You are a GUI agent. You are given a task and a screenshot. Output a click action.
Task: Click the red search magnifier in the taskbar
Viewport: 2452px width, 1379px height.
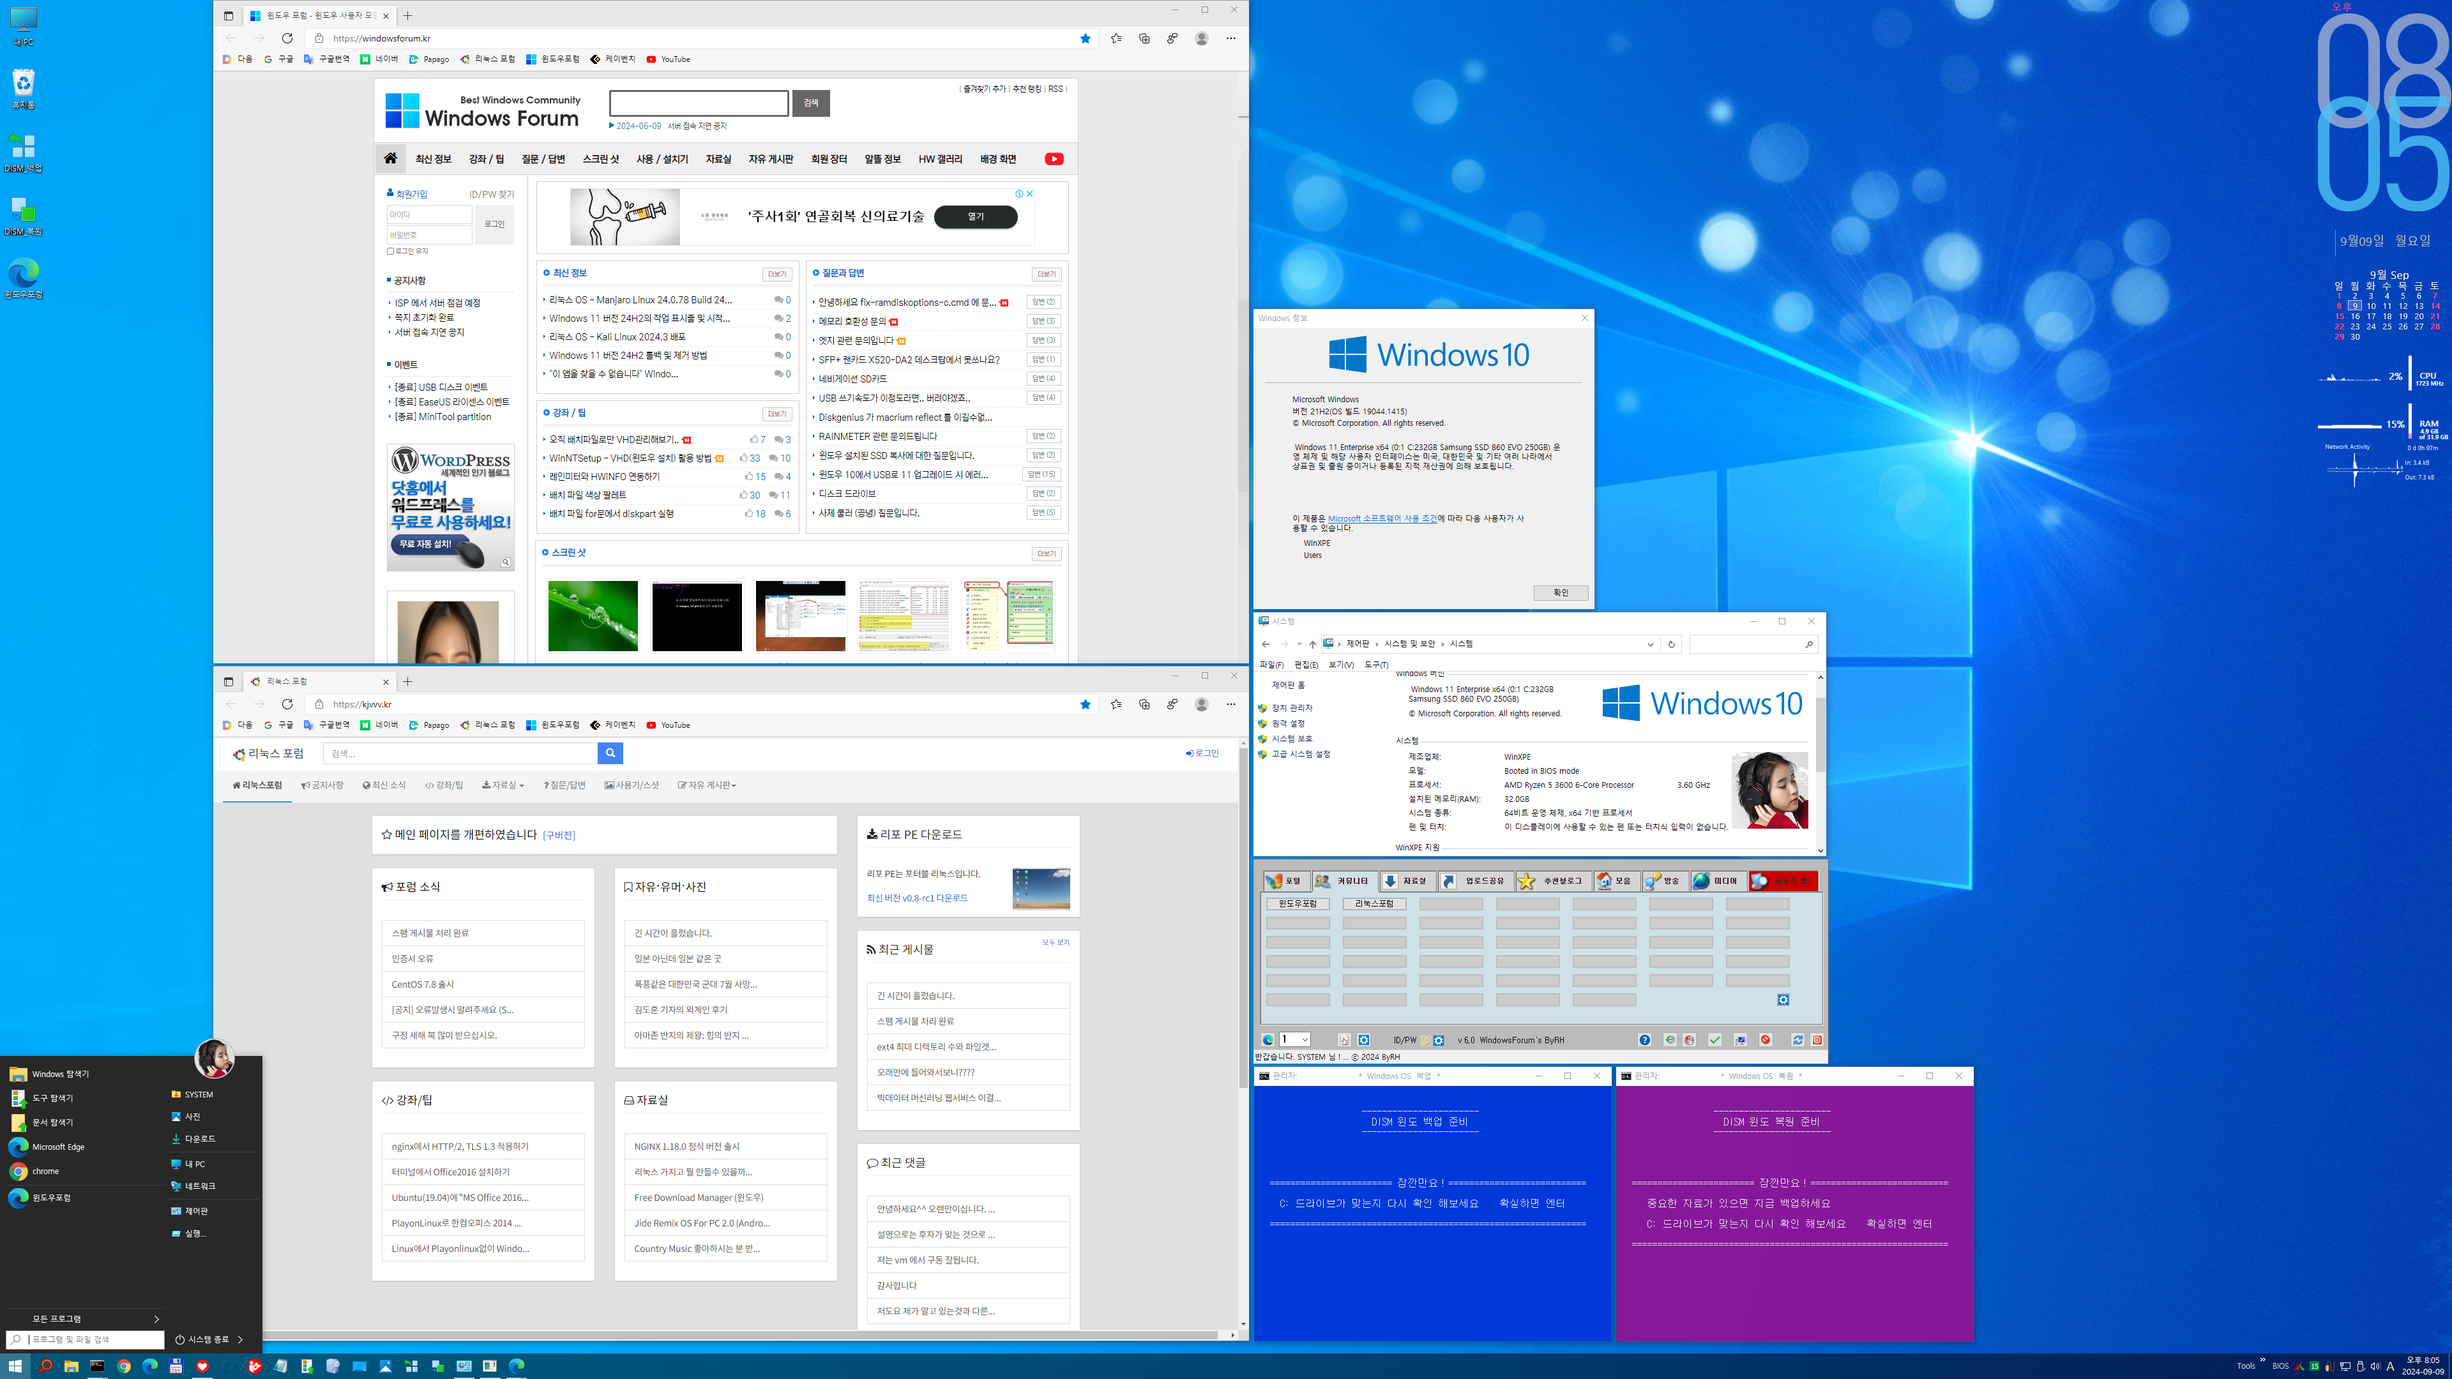point(45,1366)
